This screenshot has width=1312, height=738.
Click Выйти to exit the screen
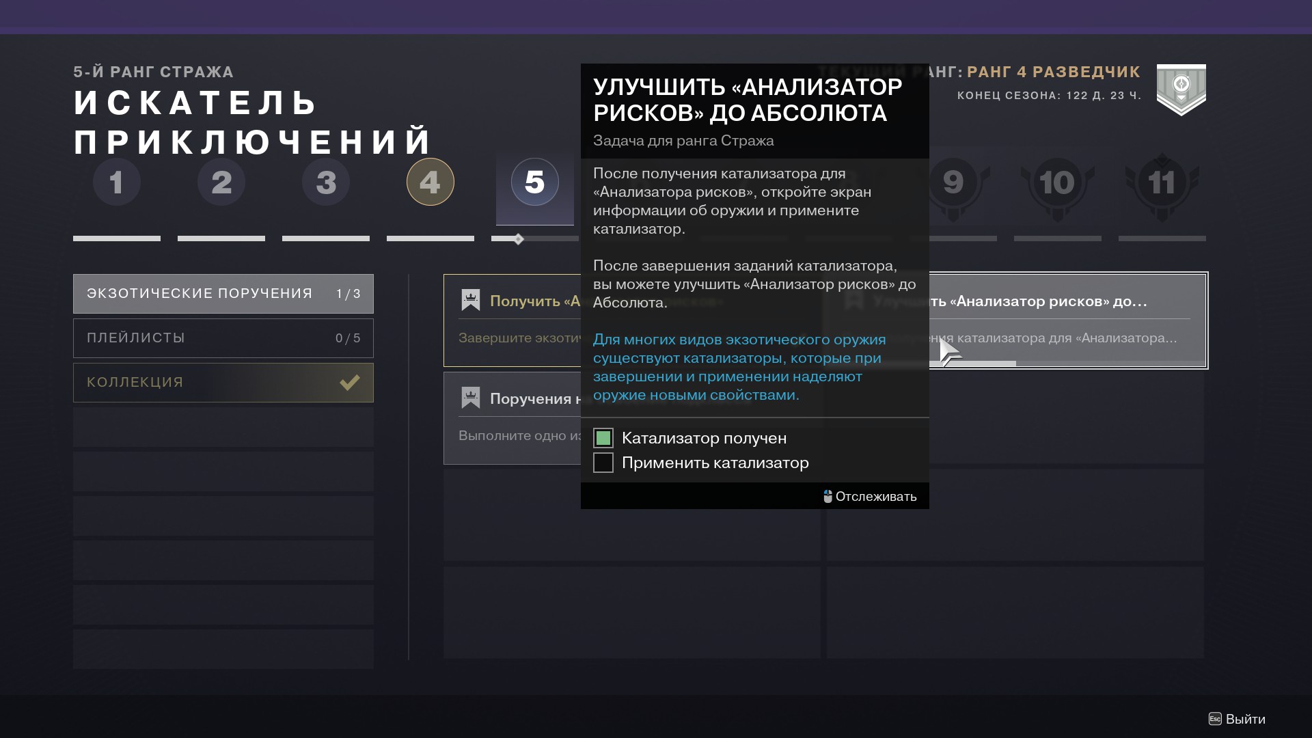point(1238,719)
